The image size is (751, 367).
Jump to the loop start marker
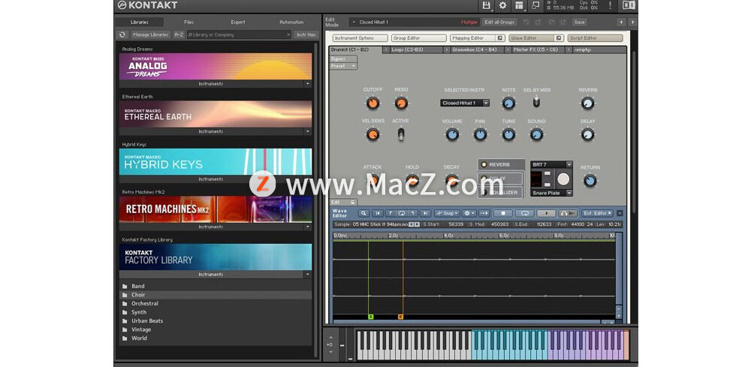(390, 213)
